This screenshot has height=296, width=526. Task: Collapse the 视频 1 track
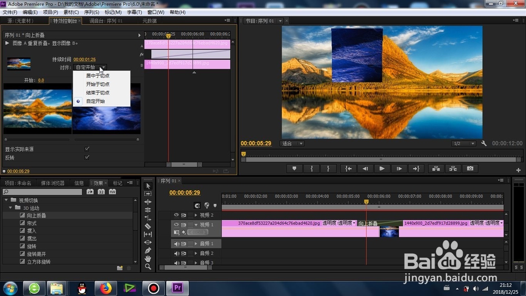196,225
